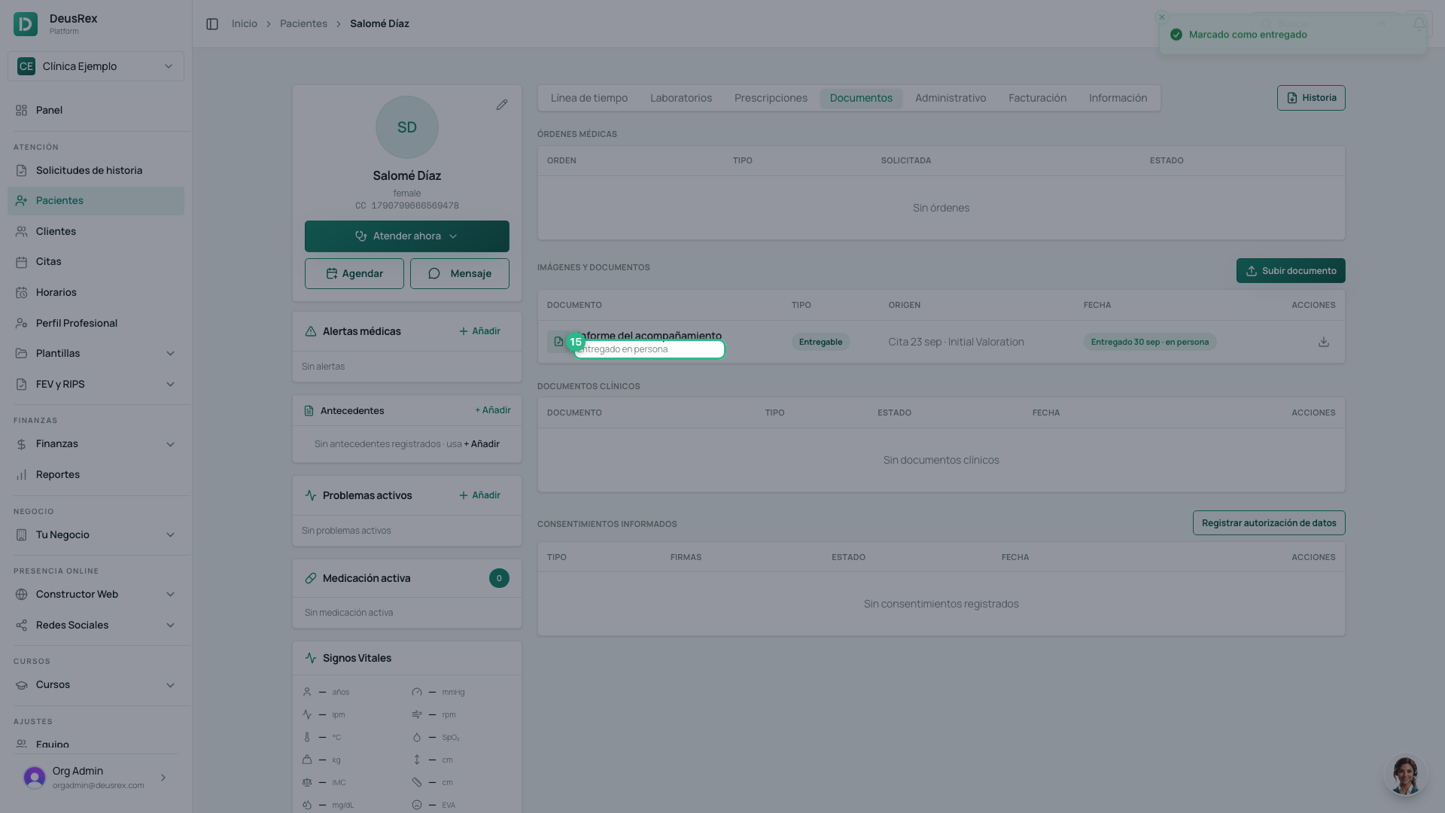
Task: Expand the FEV y RIPS section
Action: click(96, 384)
